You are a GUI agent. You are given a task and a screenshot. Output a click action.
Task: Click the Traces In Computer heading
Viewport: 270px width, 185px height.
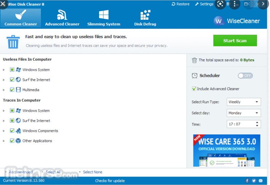point(22,100)
